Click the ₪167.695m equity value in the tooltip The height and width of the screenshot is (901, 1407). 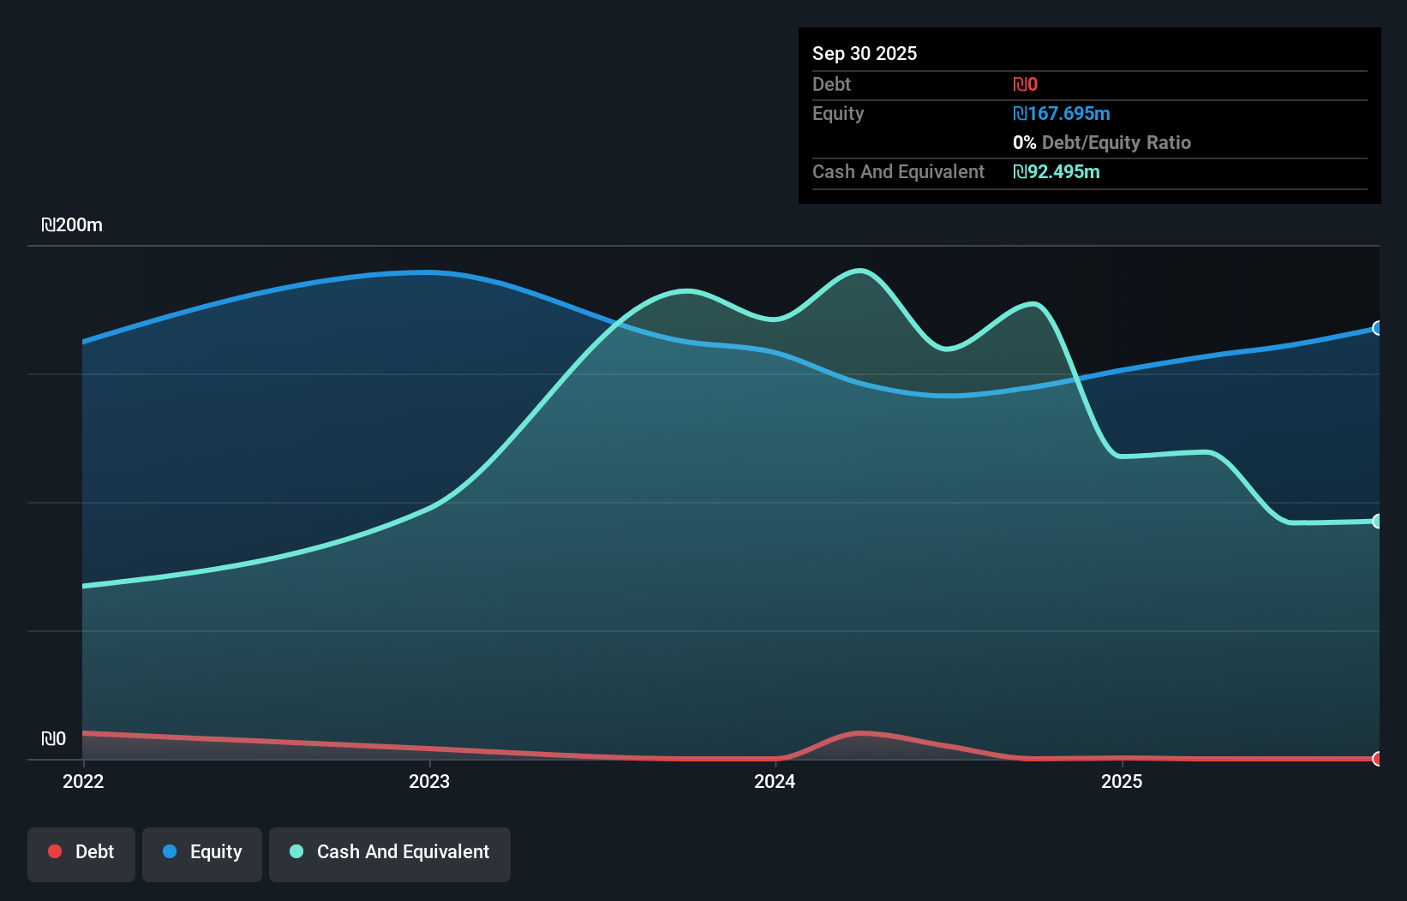pos(1062,113)
